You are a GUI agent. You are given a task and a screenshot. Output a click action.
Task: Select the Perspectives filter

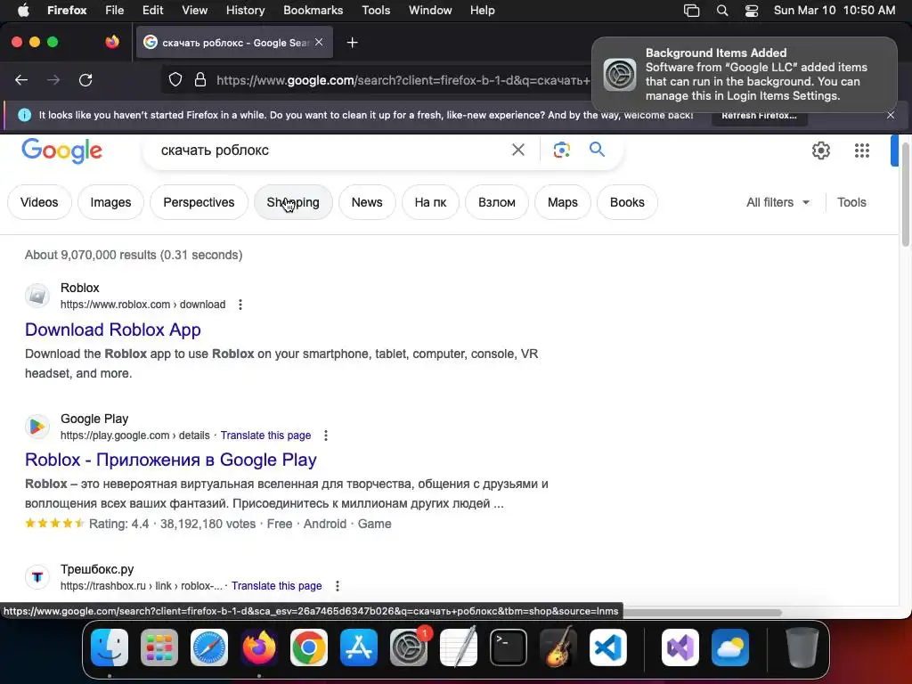[199, 202]
